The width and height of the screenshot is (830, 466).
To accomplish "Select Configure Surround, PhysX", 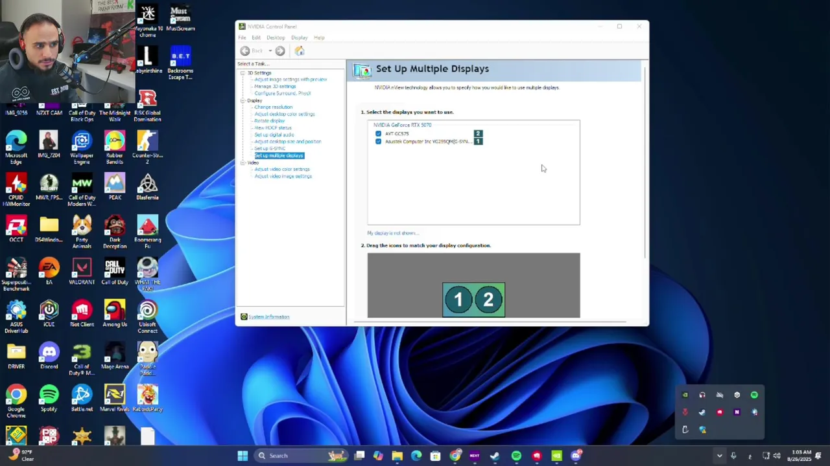I will click(282, 93).
